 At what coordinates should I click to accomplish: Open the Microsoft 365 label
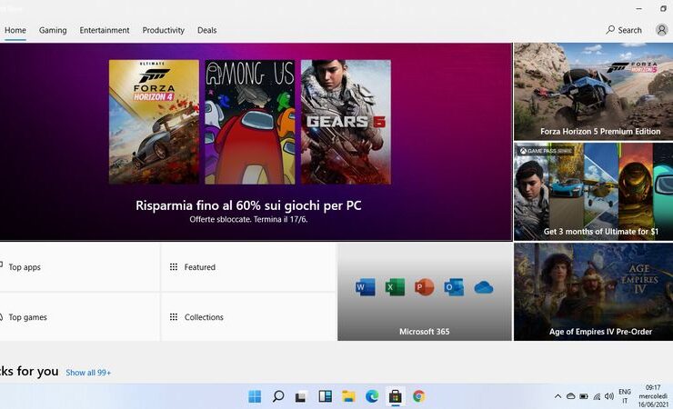(425, 332)
